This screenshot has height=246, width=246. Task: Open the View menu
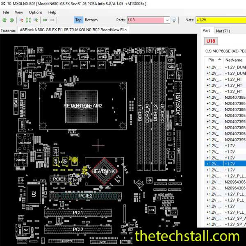19,12
